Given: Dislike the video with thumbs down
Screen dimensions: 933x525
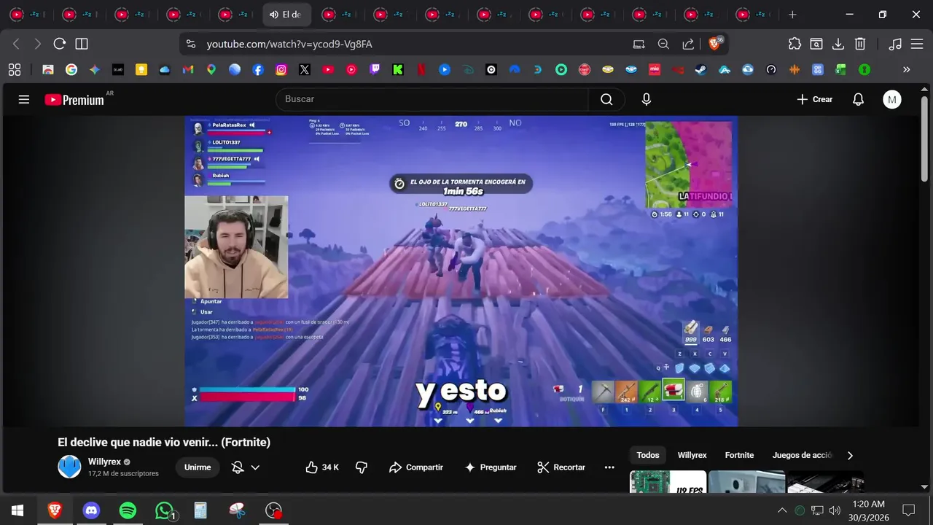Looking at the screenshot, I should (361, 467).
